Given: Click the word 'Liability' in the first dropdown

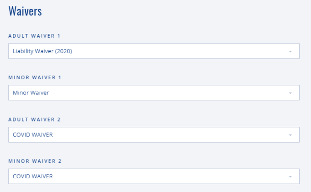Looking at the screenshot, I should [x=22, y=51].
